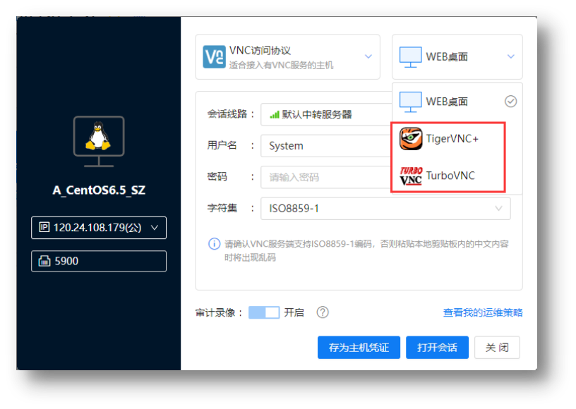576x409 pixels.
Task: Click the 用户名 field containing System
Action: 326,146
